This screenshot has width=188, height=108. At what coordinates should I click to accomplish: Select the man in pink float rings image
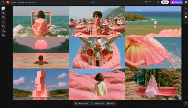[x=97, y=22]
